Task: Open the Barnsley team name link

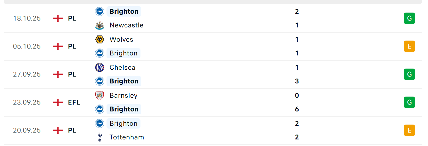Action: tap(123, 95)
